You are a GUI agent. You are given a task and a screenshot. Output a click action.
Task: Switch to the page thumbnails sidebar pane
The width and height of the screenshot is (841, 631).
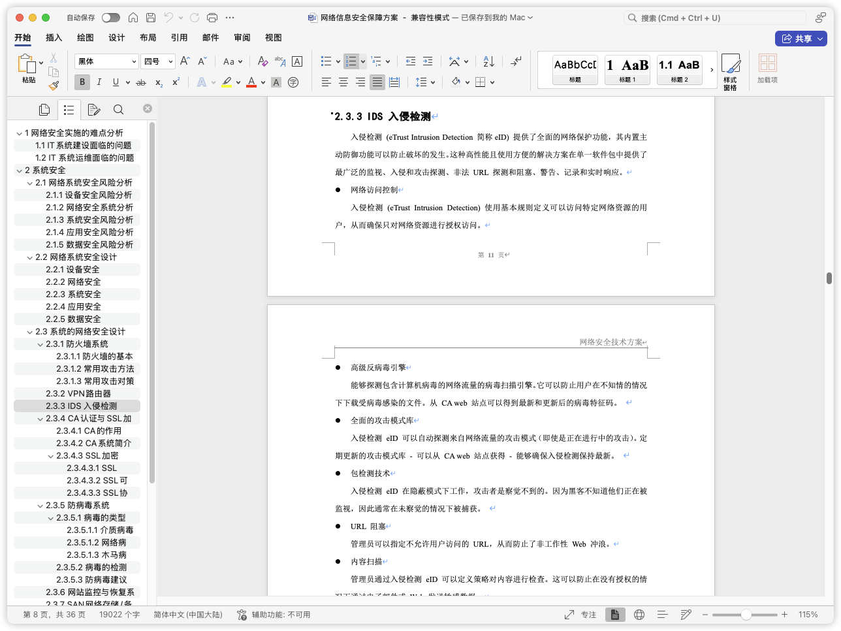pyautogui.click(x=44, y=109)
